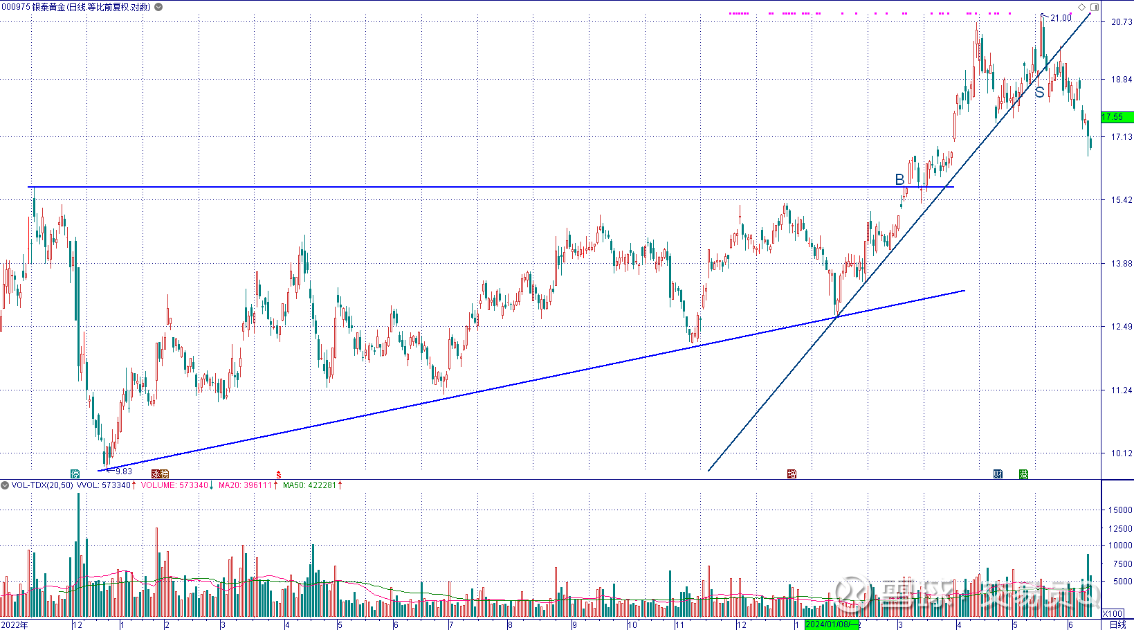1134x630 pixels.
Task: Open the red 增 event marker
Action: pos(792,474)
